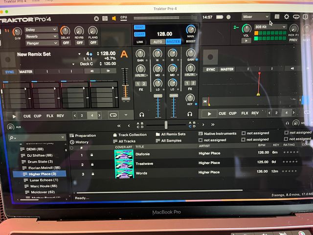
Task: Click the crossfader handle
Action: [x=166, y=125]
